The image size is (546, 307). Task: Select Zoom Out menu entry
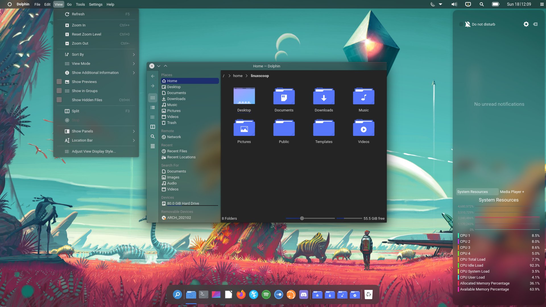tap(96, 43)
